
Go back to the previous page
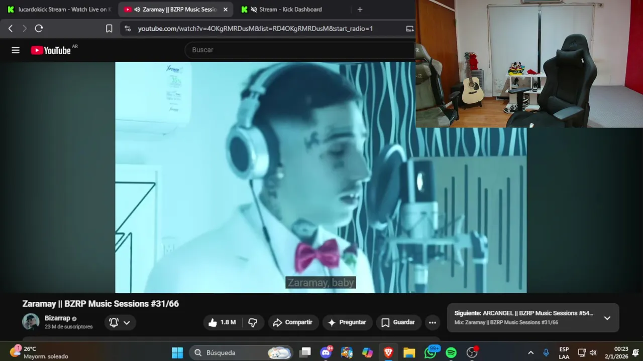pyautogui.click(x=11, y=29)
